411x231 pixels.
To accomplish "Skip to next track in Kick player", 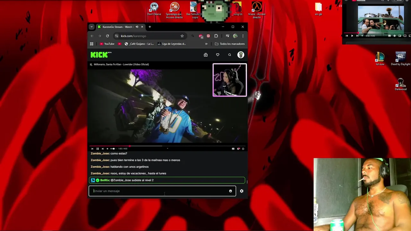I will (x=103, y=149).
